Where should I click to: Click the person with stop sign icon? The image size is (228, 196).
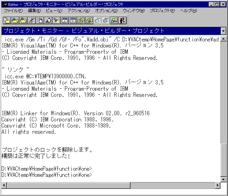[x=122, y=21]
